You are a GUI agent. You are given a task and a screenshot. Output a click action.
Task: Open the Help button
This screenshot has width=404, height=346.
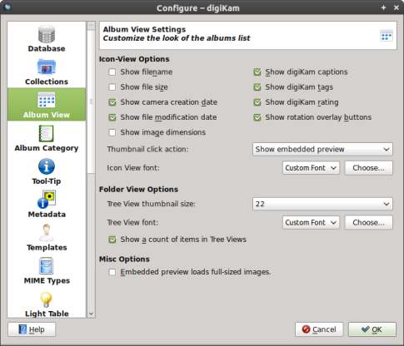click(x=32, y=329)
